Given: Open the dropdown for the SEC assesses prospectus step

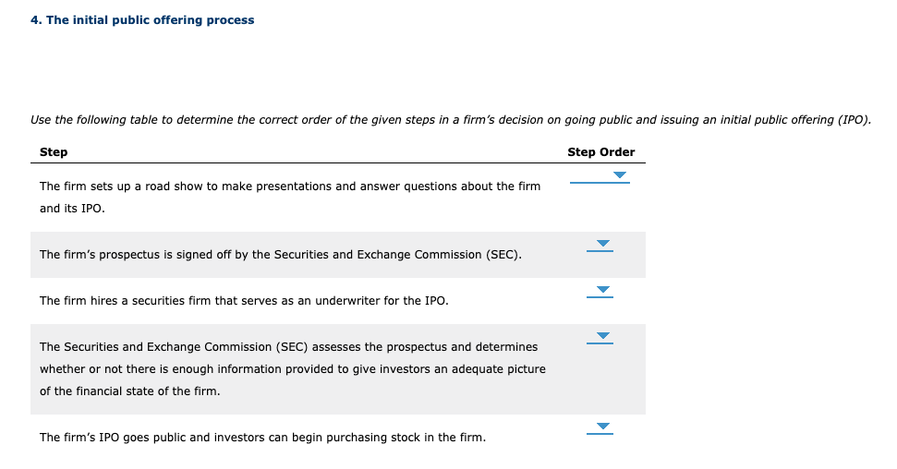Looking at the screenshot, I should 602,337.
